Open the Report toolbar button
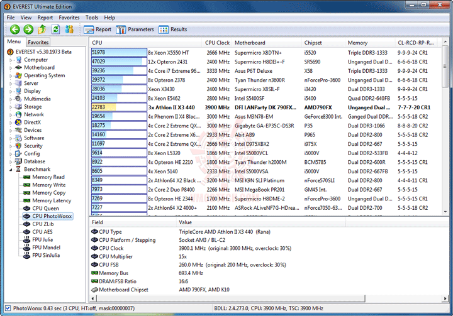Screen dimensions: 453x316 click(x=98, y=30)
